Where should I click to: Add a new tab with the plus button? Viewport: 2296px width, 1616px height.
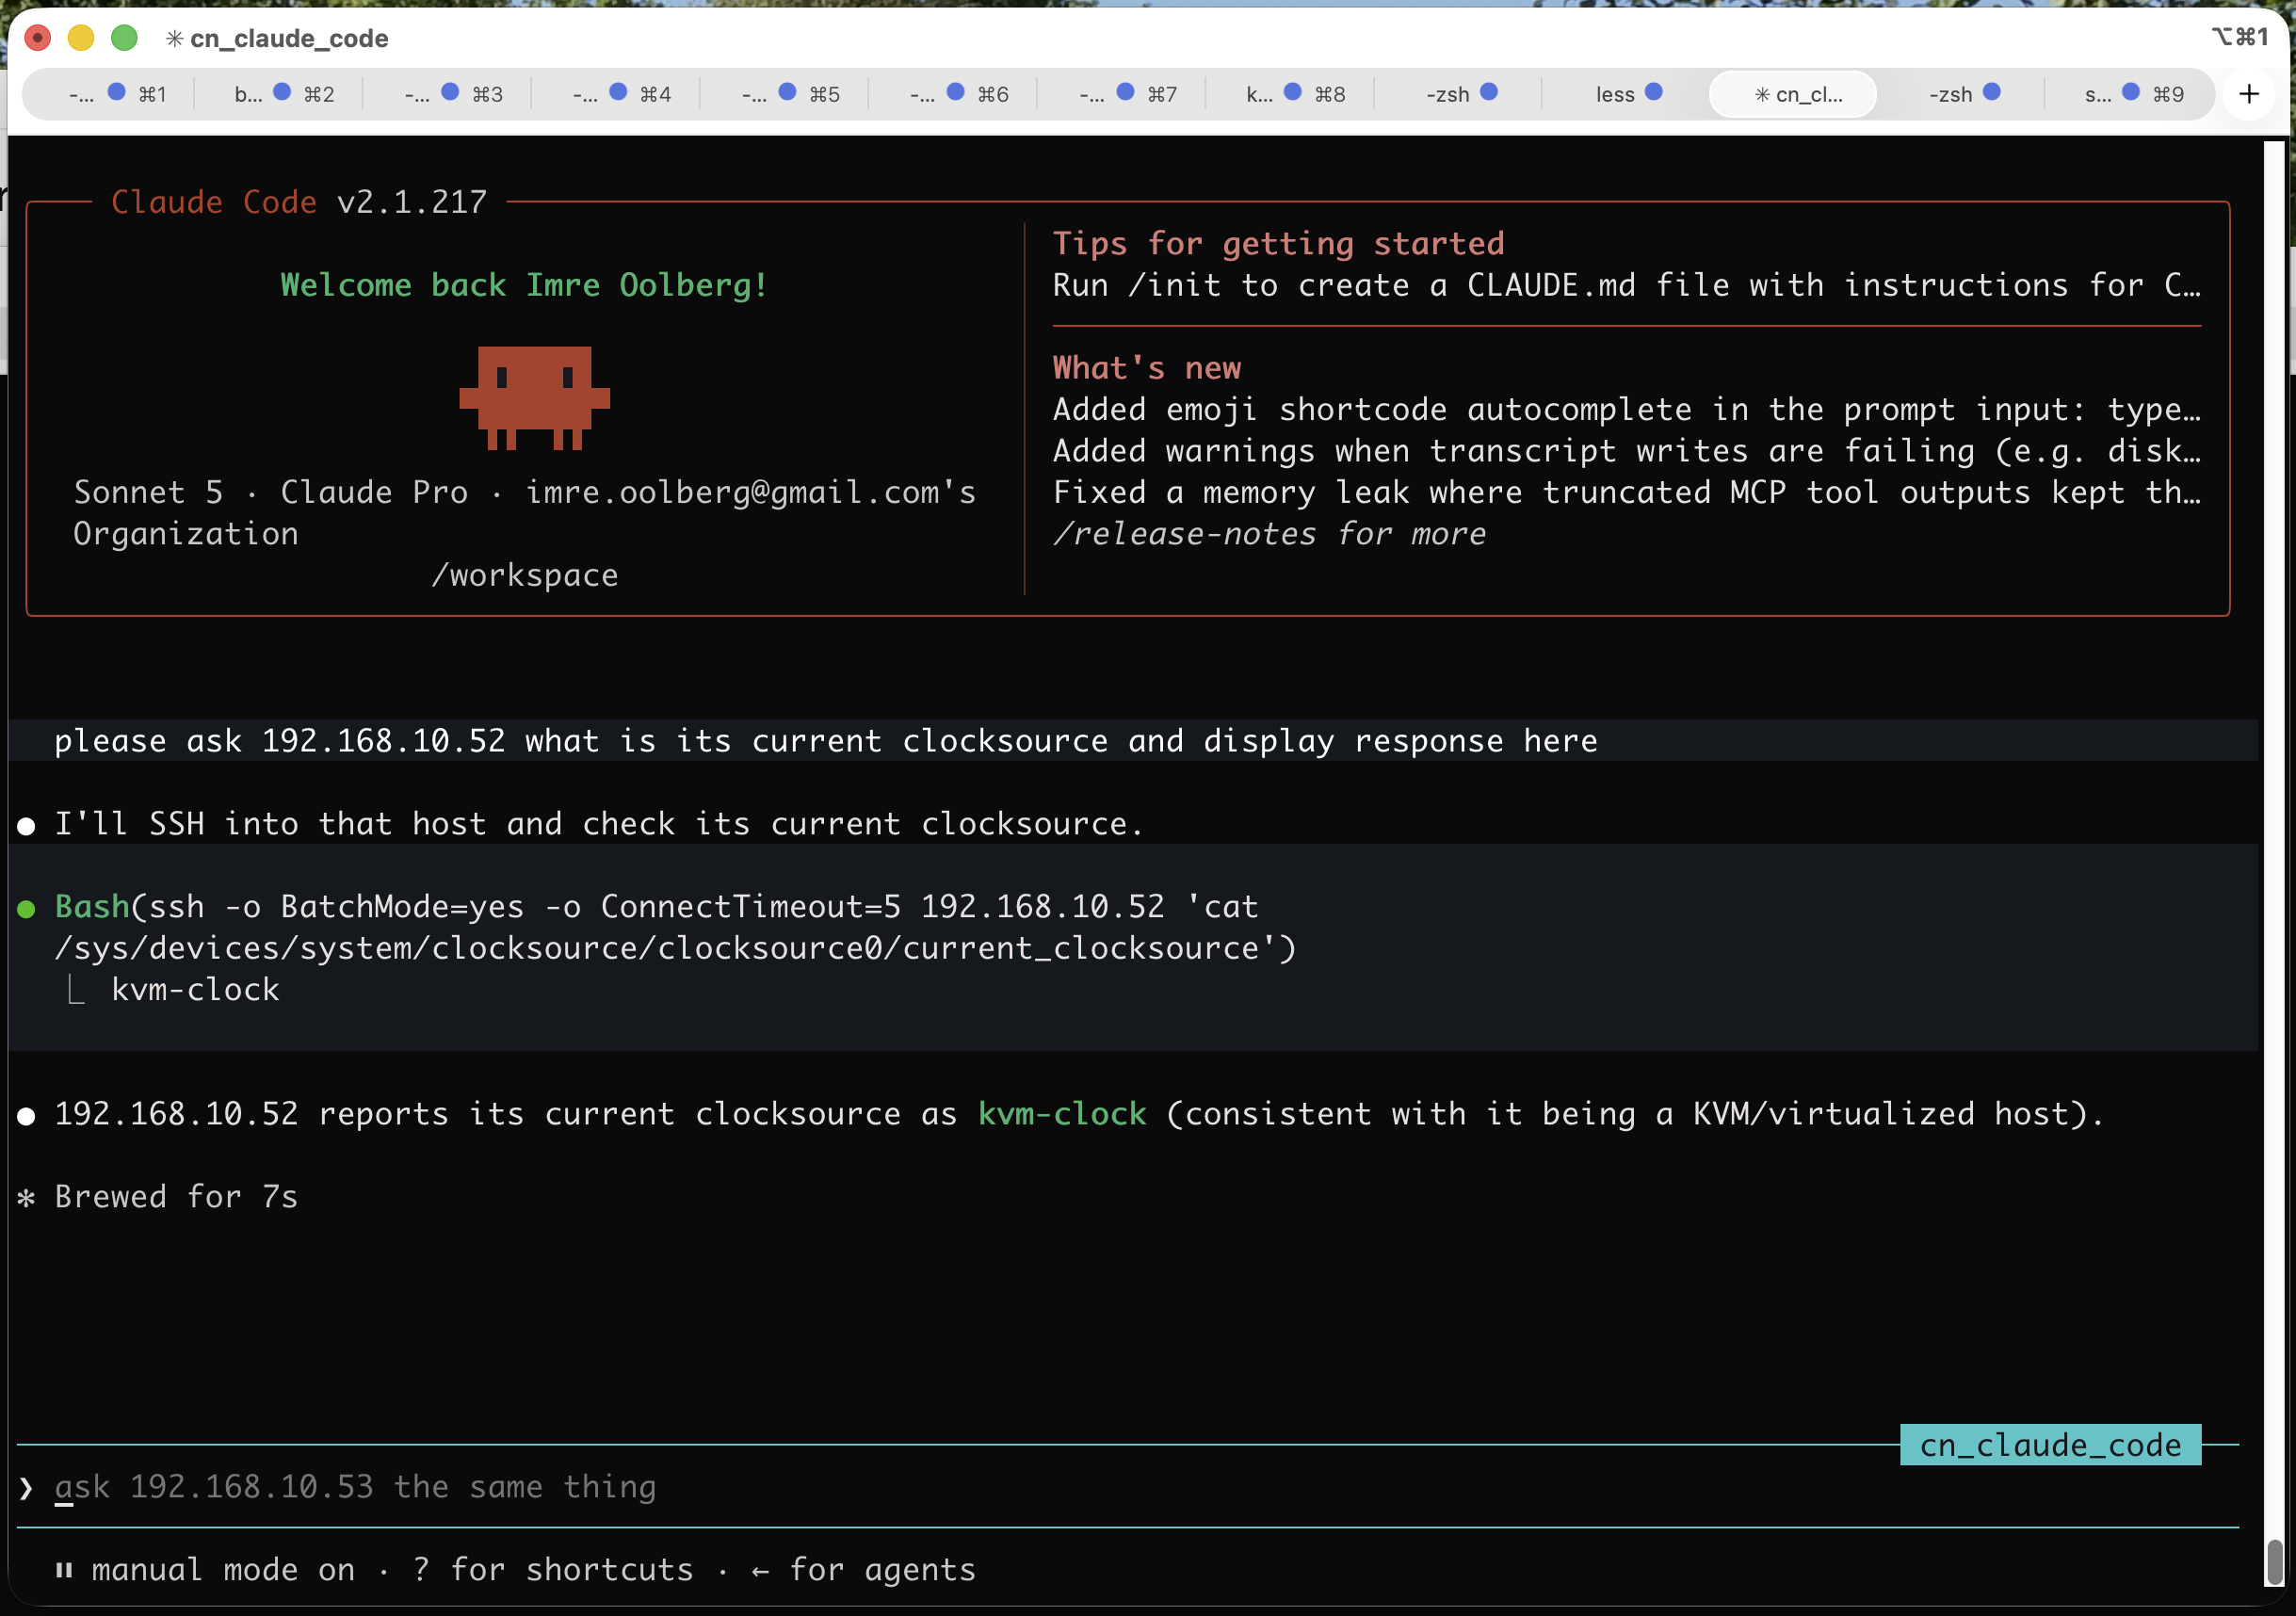(x=2249, y=94)
